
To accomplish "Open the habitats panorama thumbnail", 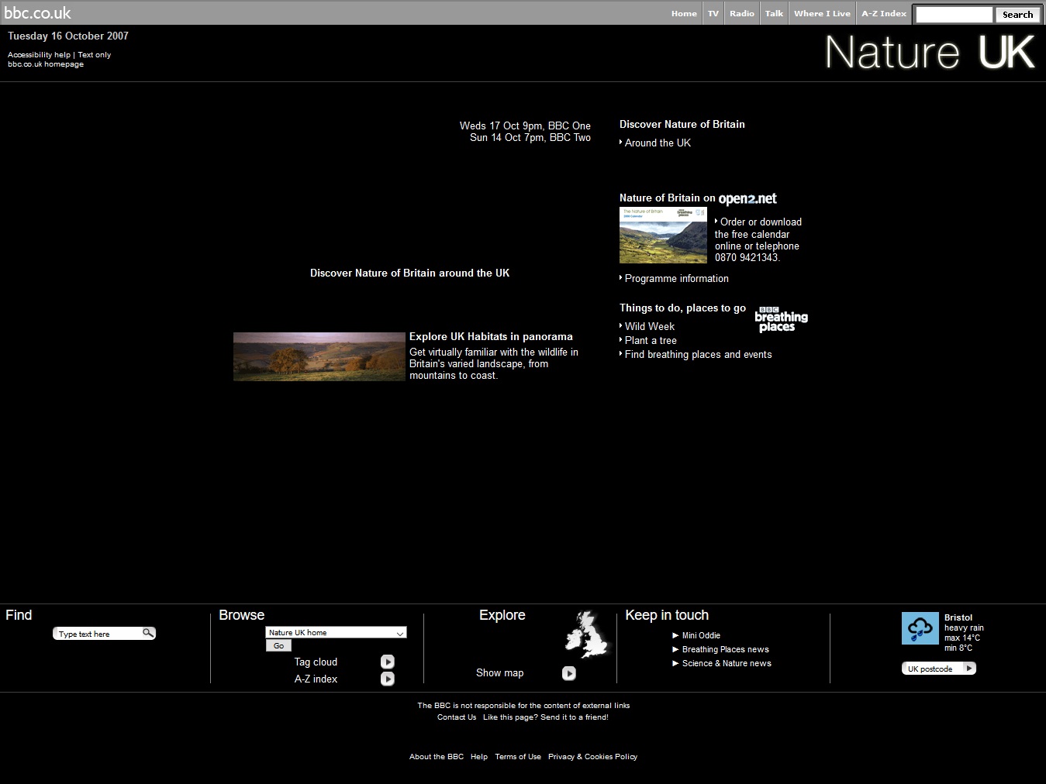I will (319, 356).
